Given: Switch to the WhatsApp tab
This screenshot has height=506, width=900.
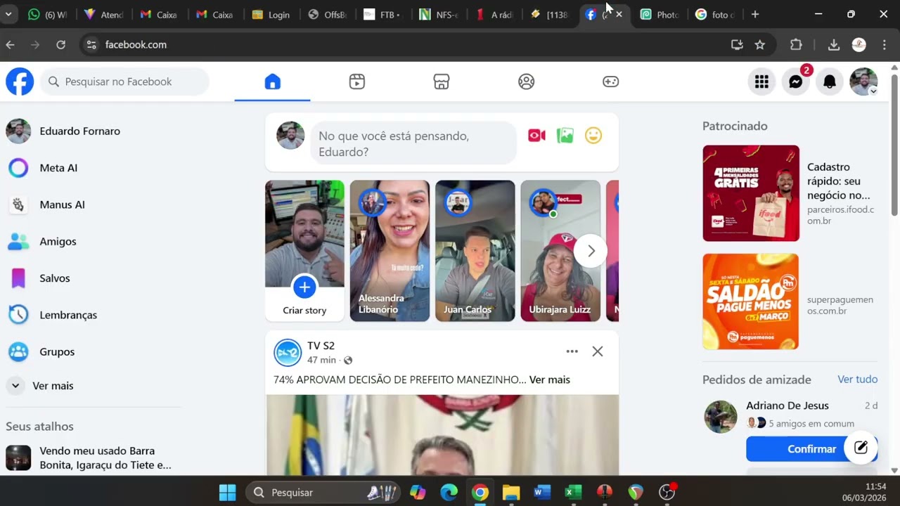Looking at the screenshot, I should click(x=46, y=14).
